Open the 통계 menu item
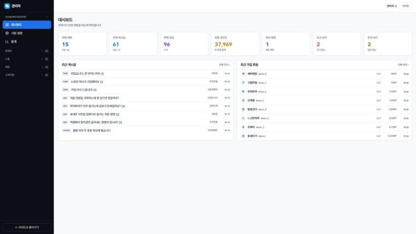Screen dimensions: 416x234 point(27,42)
